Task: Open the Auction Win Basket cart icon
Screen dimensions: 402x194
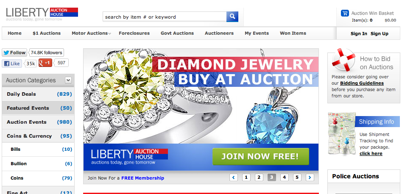Action: click(345, 13)
